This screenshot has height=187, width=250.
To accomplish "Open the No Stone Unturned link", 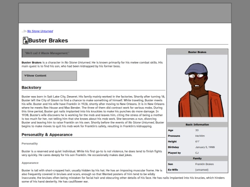I will [40, 31].
